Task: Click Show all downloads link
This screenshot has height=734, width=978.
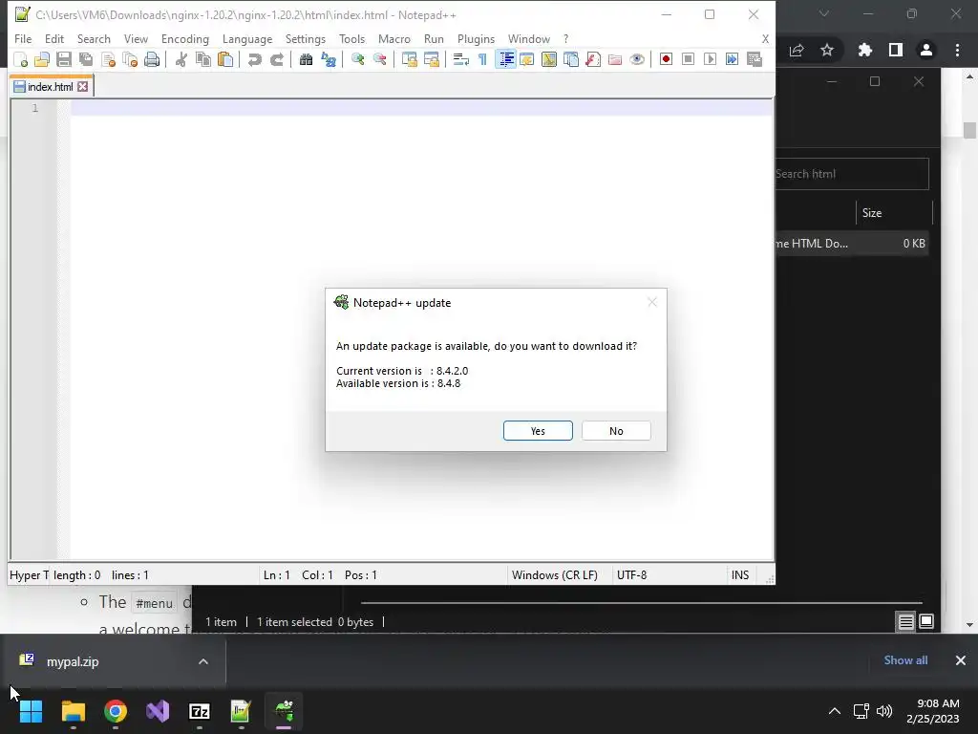Action: coord(905,660)
